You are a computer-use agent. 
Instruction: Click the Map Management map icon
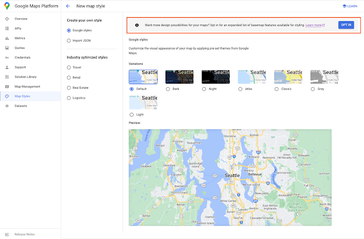click(7, 86)
